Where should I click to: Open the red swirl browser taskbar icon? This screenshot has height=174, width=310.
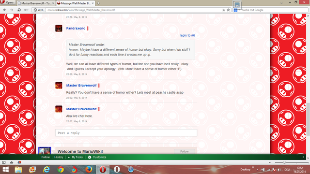point(75,170)
